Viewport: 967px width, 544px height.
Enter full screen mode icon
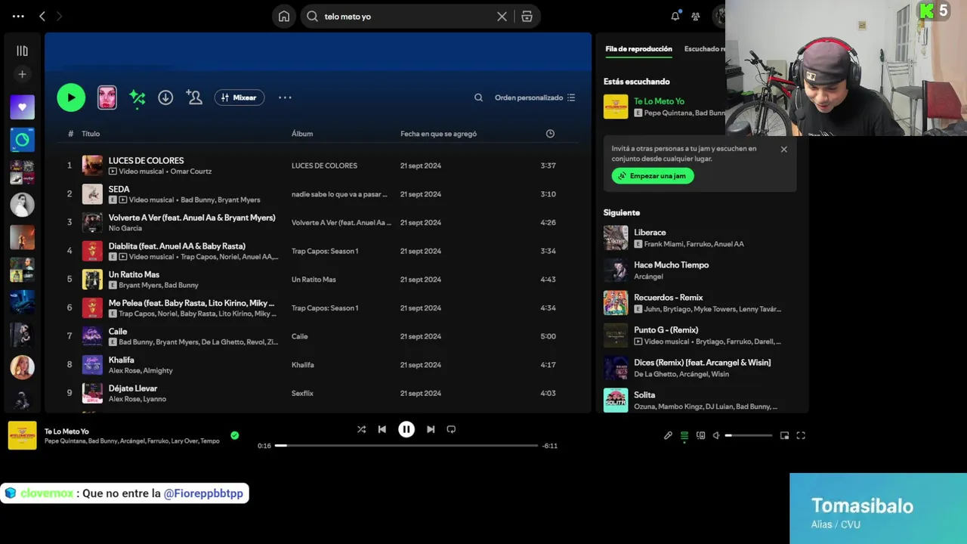tap(801, 435)
